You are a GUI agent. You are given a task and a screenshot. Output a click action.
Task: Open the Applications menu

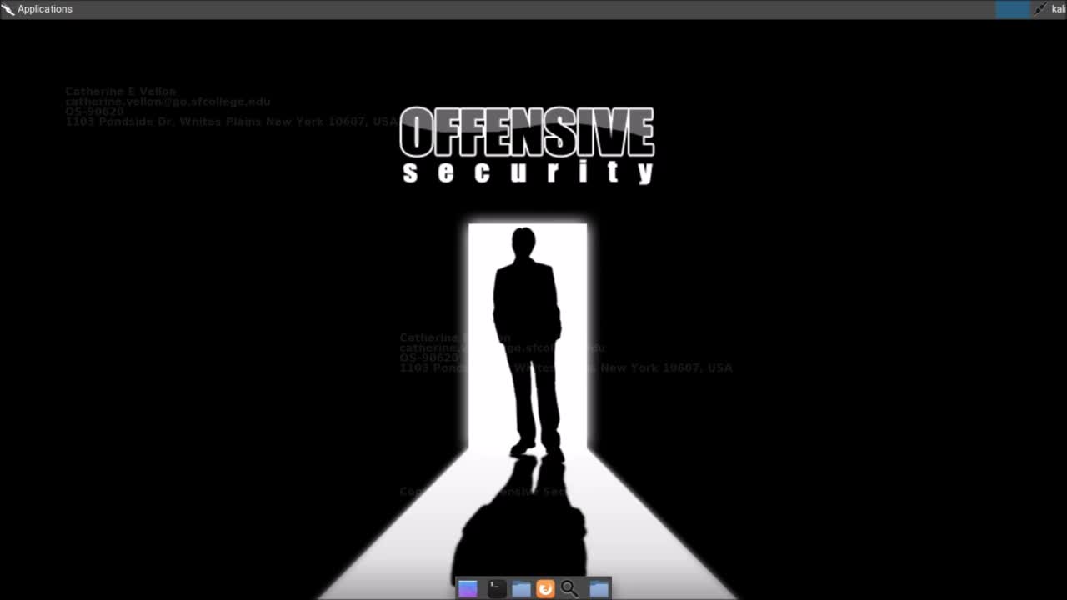tap(45, 9)
